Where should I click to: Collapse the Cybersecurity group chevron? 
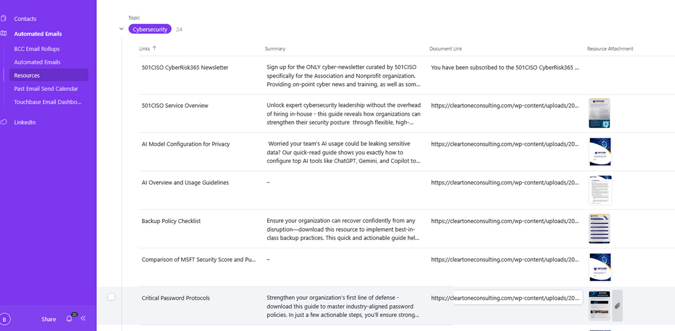121,29
